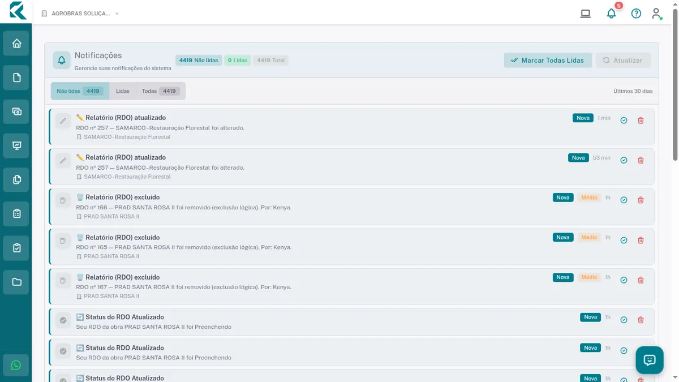Viewport: 679px width, 382px height.
Task: Mark RDO nº 166 excluído notification as read
Action: click(x=624, y=200)
